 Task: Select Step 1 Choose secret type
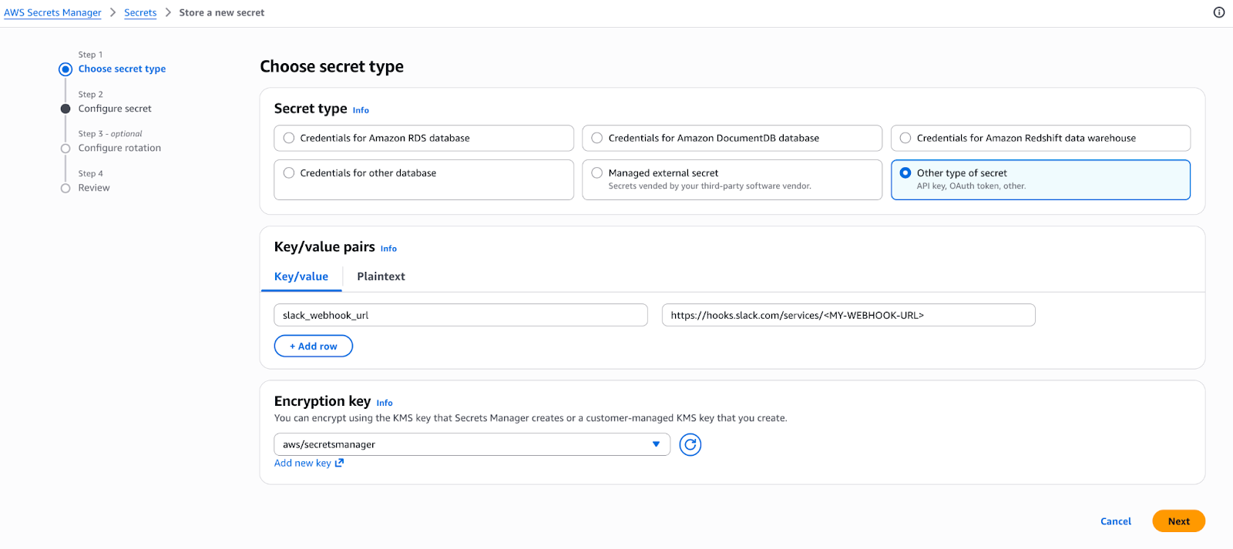122,69
